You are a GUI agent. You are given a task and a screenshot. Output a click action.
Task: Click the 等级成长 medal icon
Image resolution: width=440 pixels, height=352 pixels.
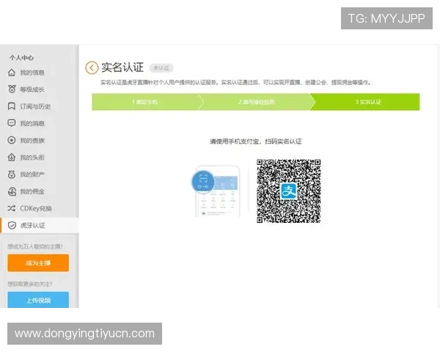pos(12,89)
